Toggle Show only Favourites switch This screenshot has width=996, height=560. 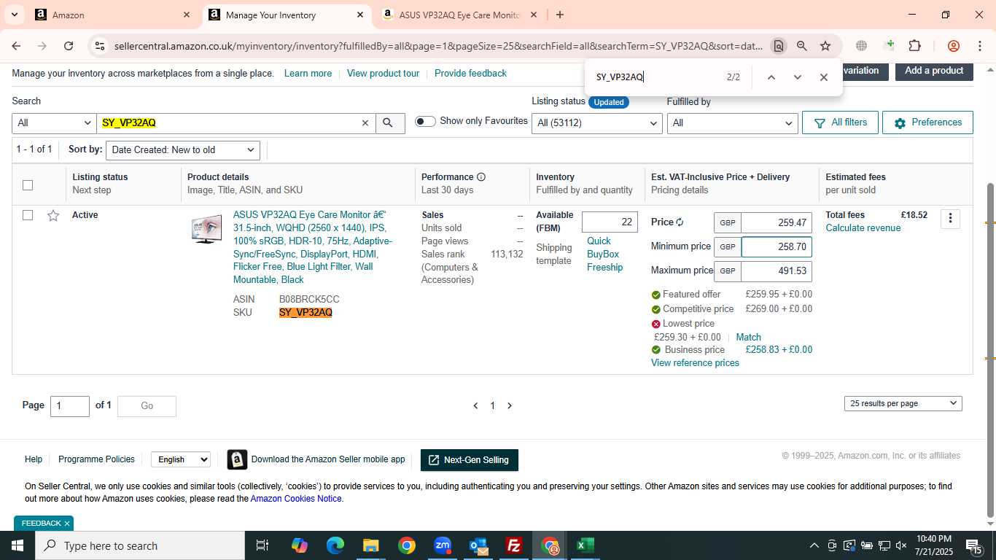coord(425,121)
